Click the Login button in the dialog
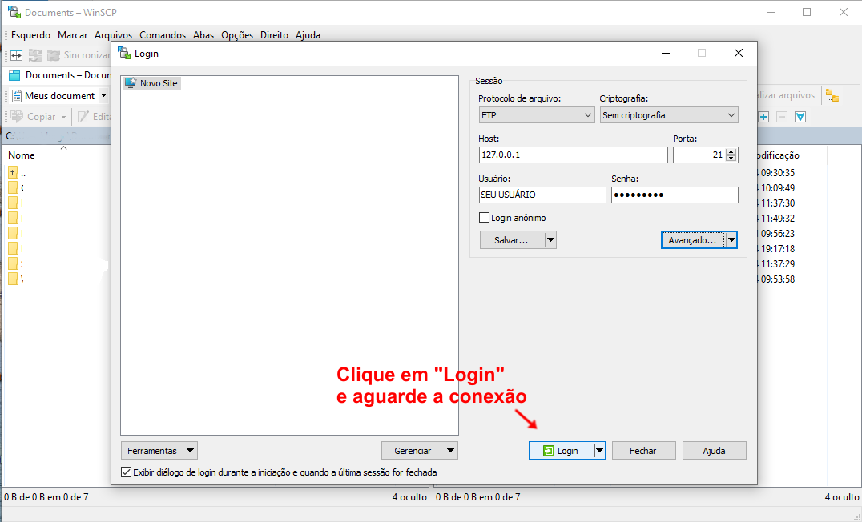862x522 pixels. [x=562, y=451]
